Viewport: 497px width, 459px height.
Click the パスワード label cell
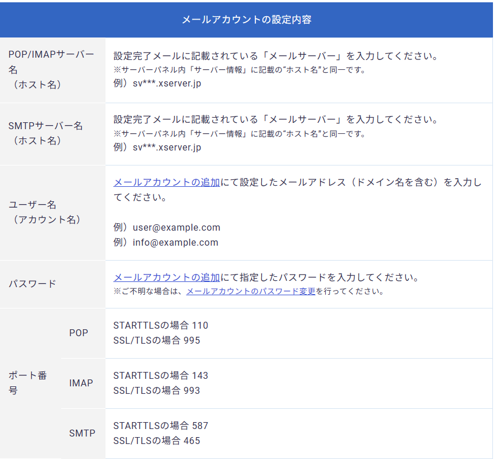pos(52,284)
